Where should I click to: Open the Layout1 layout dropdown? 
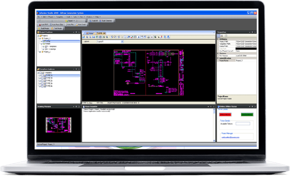click(122, 42)
